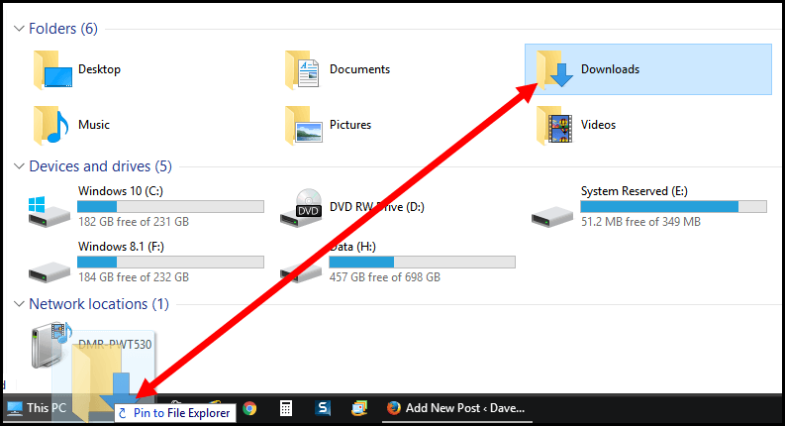Click the Documents folder label
This screenshot has width=785, height=426.
click(359, 69)
